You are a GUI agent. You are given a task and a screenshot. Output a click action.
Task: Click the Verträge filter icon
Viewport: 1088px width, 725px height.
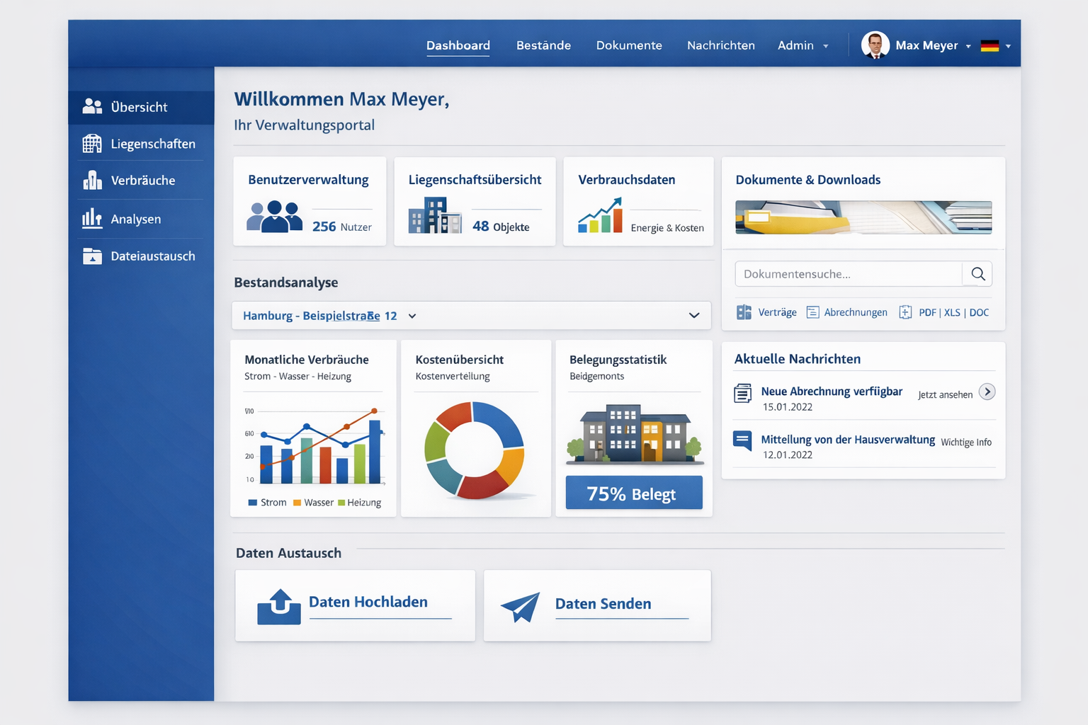tap(744, 312)
